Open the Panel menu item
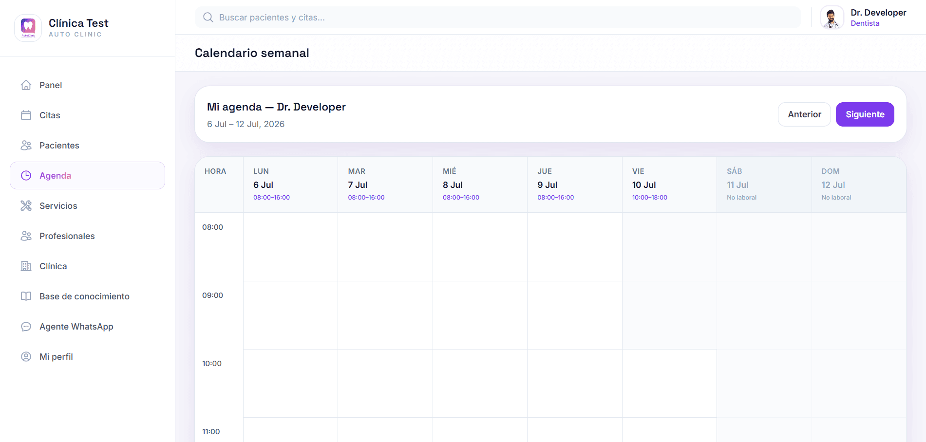926x442 pixels. click(87, 85)
